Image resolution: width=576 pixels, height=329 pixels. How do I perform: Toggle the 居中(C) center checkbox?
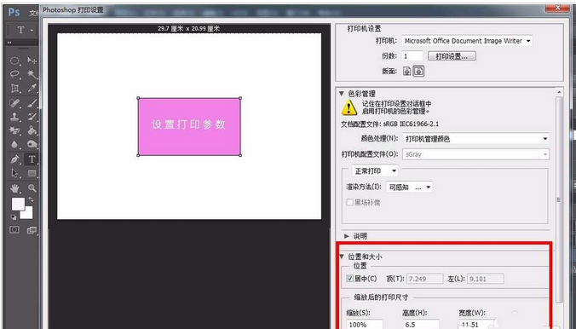point(349,279)
